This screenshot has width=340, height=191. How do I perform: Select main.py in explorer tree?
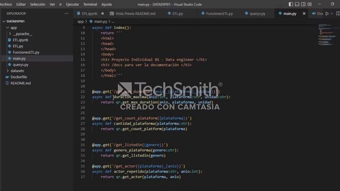pyautogui.click(x=19, y=58)
